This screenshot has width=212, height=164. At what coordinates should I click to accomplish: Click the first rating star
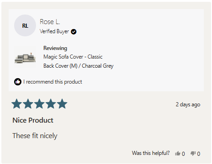coord(17,104)
